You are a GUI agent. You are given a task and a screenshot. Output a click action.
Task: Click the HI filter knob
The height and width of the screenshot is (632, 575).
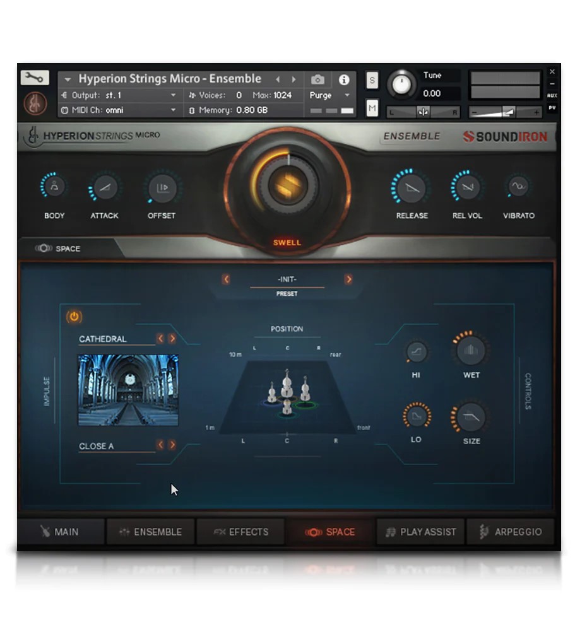pyautogui.click(x=416, y=352)
